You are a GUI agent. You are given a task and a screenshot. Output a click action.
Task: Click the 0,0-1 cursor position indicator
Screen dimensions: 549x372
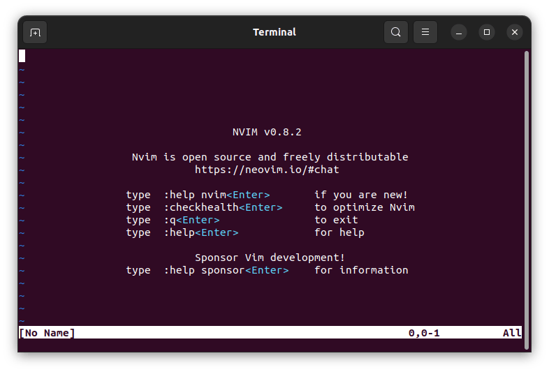point(424,333)
